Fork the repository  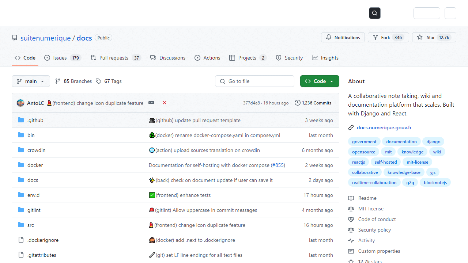click(388, 37)
